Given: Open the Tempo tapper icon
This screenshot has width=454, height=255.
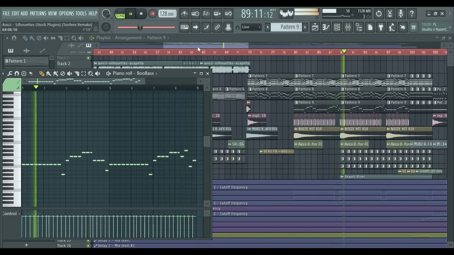Looking at the screenshot, I should 392,27.
